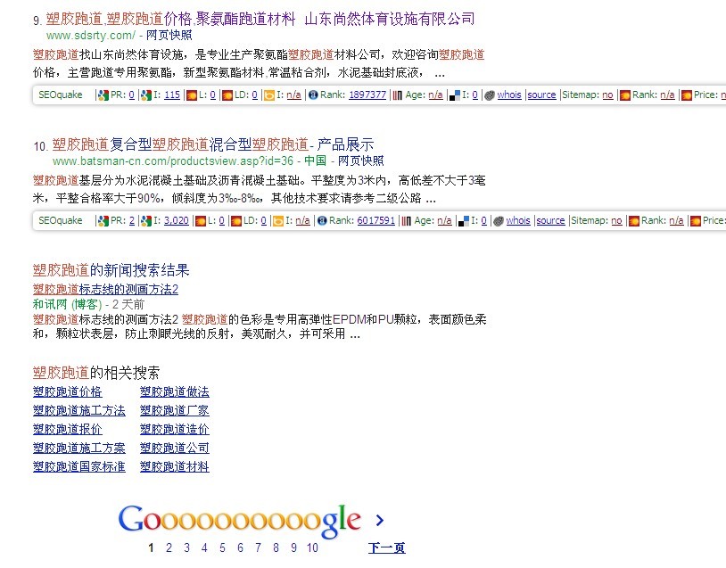Click Age icon in sdsrty SEOquake bar
The height and width of the screenshot is (568, 726).
[x=398, y=95]
